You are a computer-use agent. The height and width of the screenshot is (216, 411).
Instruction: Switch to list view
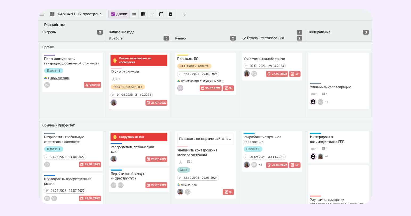click(134, 14)
